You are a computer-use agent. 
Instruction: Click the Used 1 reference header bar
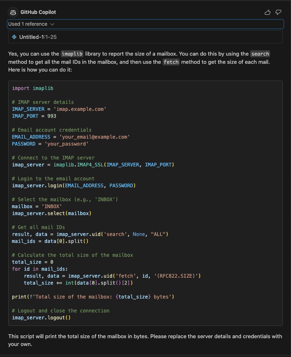(x=145, y=25)
